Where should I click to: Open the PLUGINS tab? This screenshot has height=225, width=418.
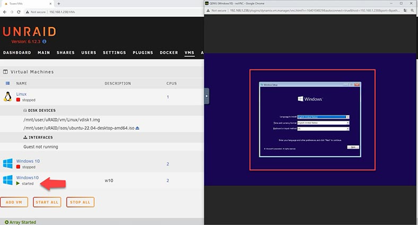pyautogui.click(x=143, y=53)
